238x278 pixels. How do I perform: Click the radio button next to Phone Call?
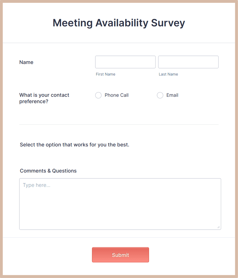98,95
